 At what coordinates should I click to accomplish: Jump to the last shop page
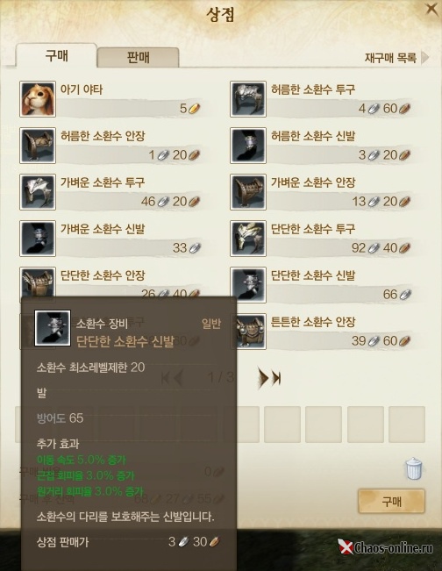coord(276,379)
